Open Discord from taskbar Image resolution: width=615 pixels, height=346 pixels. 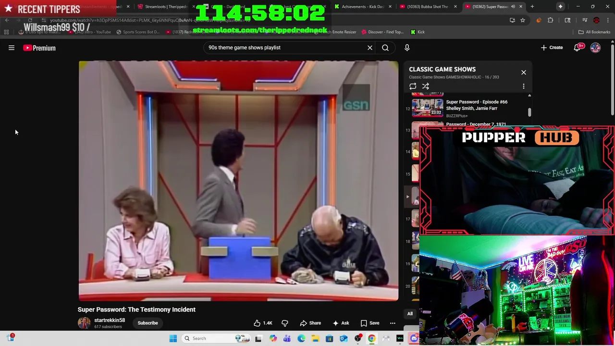[x=414, y=338]
